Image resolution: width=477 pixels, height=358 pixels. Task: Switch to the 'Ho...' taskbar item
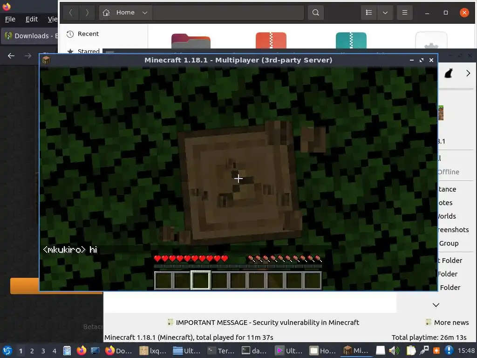pos(323,351)
